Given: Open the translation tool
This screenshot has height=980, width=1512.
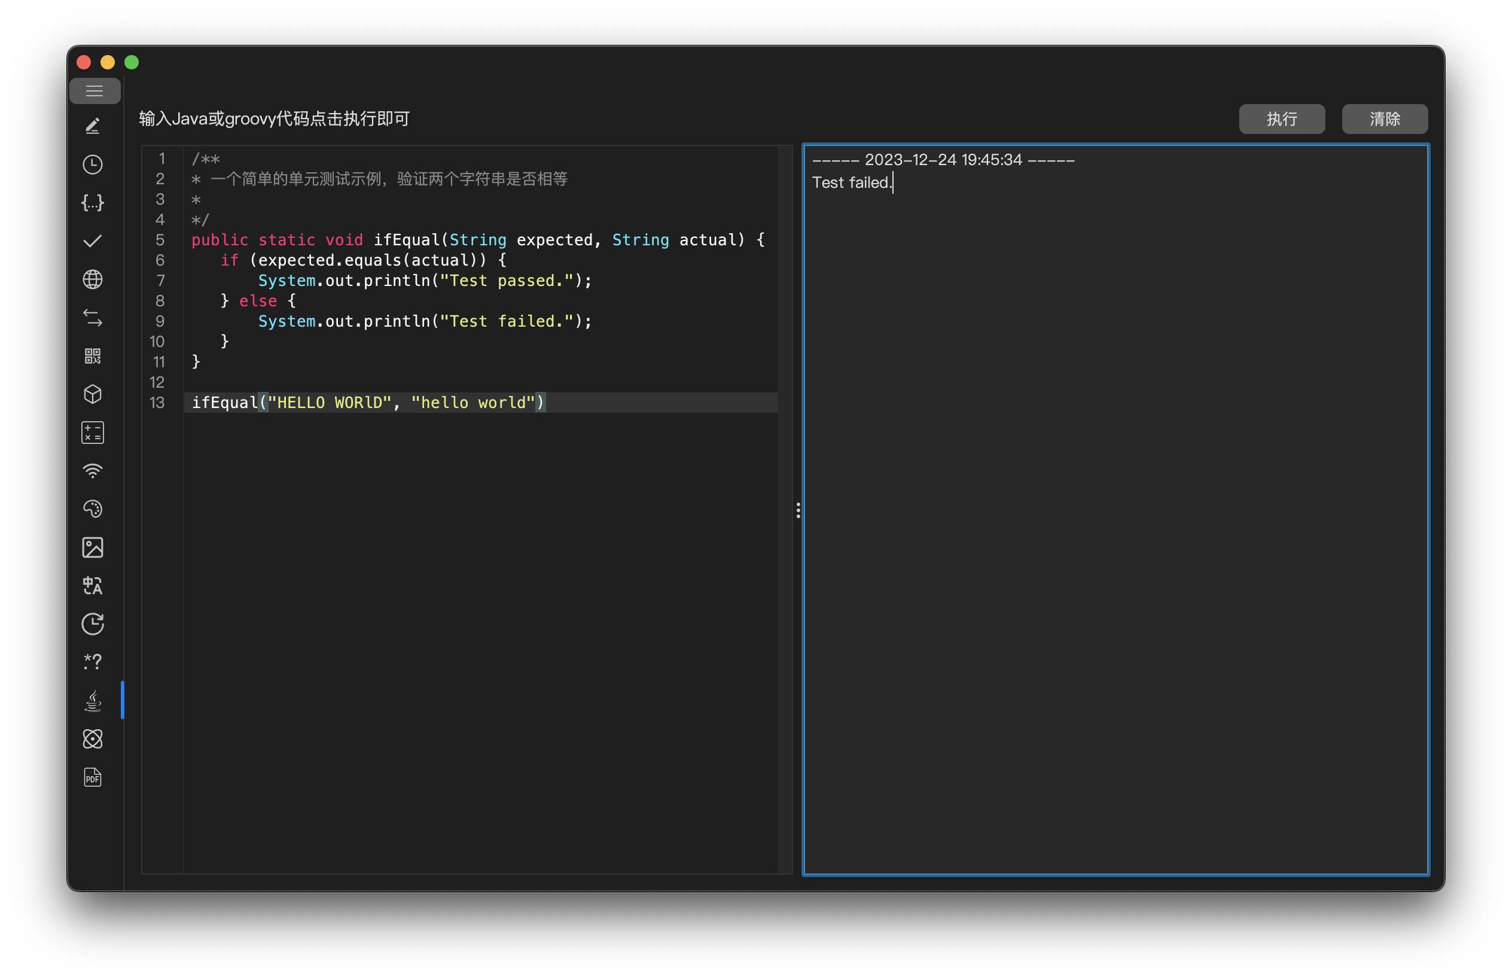Looking at the screenshot, I should point(93,585).
